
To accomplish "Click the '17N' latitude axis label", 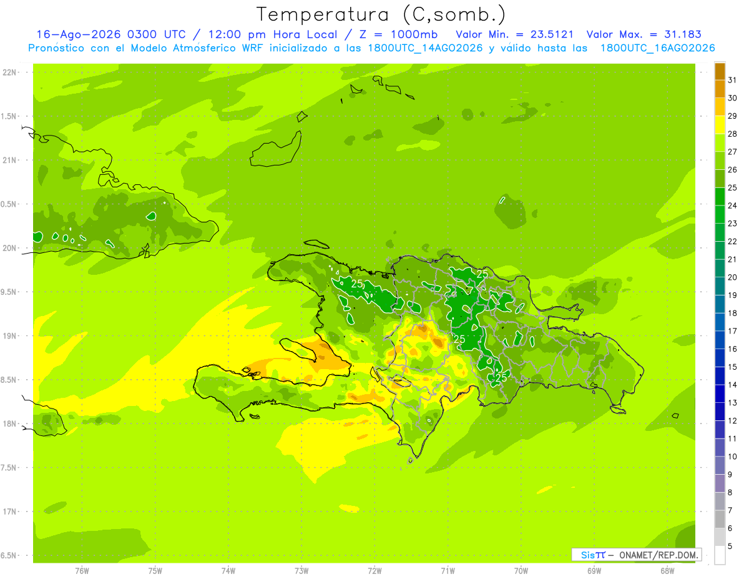I will [11, 512].
